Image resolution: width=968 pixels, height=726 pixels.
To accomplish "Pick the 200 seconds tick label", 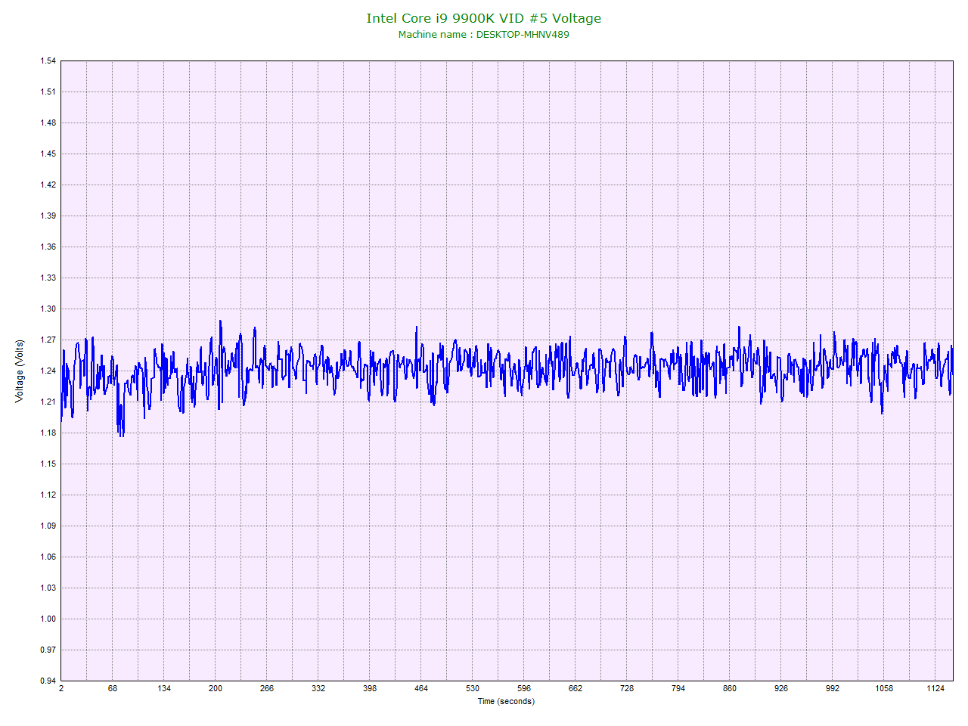I will [x=216, y=688].
